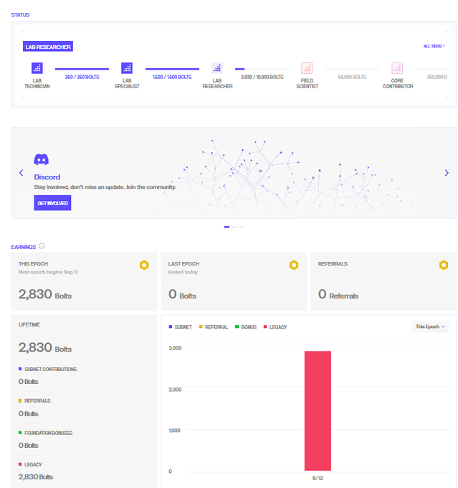Open the This Epoch chart dropdown
The image size is (458, 488).
pyautogui.click(x=430, y=327)
